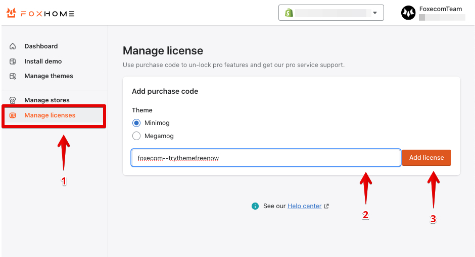The image size is (475, 257).
Task: Click the purchase code description text
Action: [233, 65]
